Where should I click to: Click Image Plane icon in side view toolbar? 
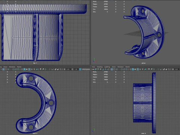pos(103,69)
